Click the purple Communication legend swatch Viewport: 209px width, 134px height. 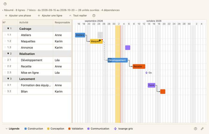click(x=88, y=129)
